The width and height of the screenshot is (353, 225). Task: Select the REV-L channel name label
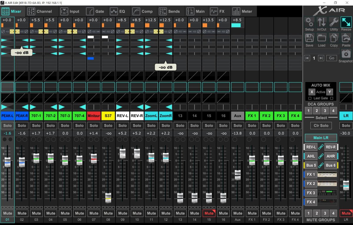(123, 116)
